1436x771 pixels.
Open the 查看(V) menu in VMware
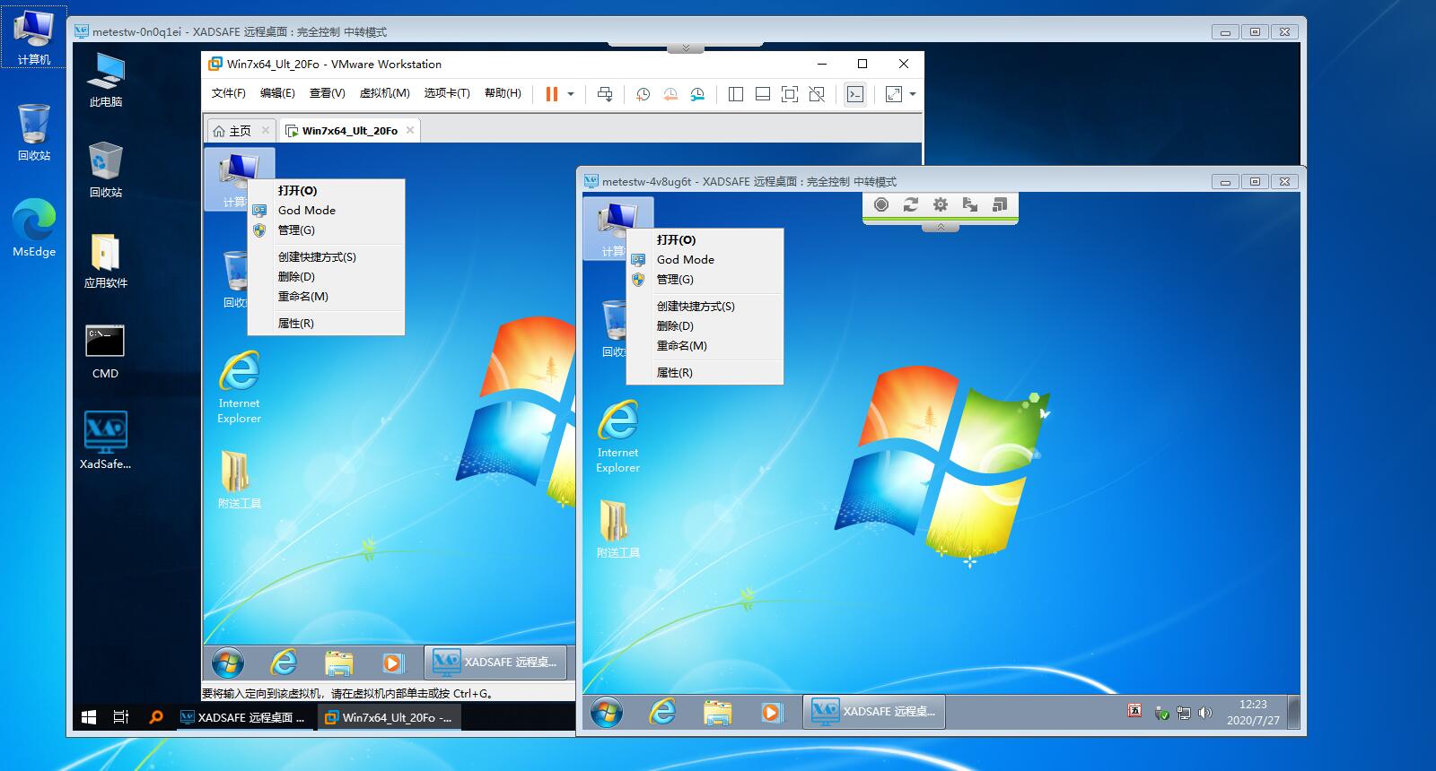click(x=327, y=93)
